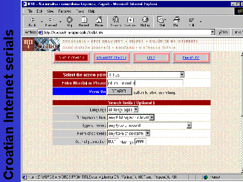Screen dimensions: 243x182
Task: Go back using the Back toolbar icon
Action: click(32, 22)
